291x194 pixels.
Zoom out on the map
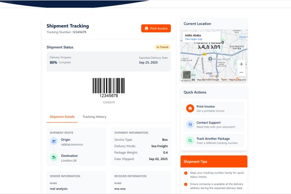[241, 72]
